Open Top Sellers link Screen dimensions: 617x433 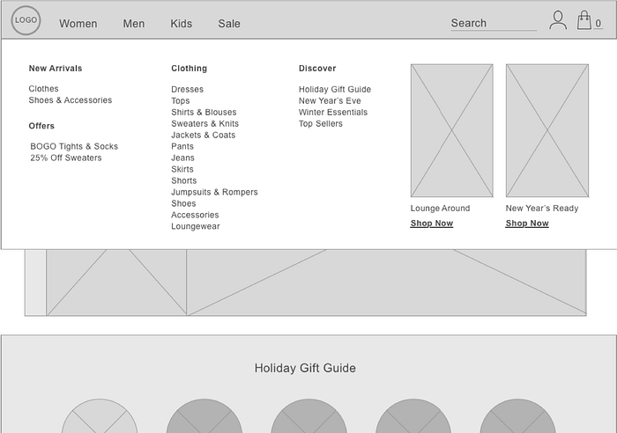pyautogui.click(x=321, y=124)
